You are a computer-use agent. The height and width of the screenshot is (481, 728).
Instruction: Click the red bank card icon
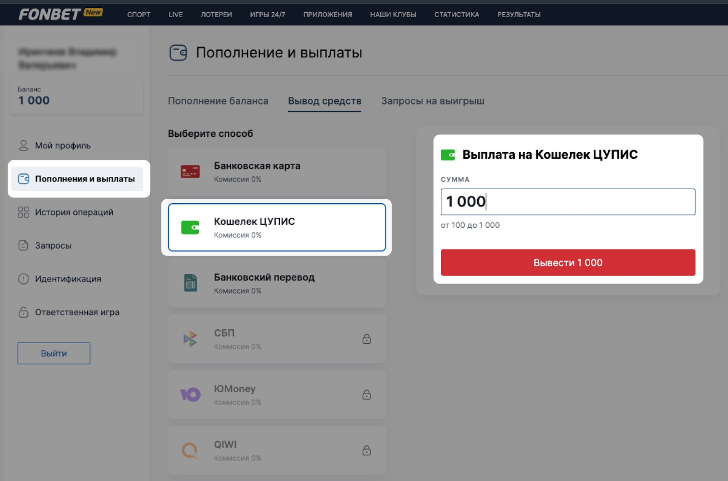(x=190, y=172)
